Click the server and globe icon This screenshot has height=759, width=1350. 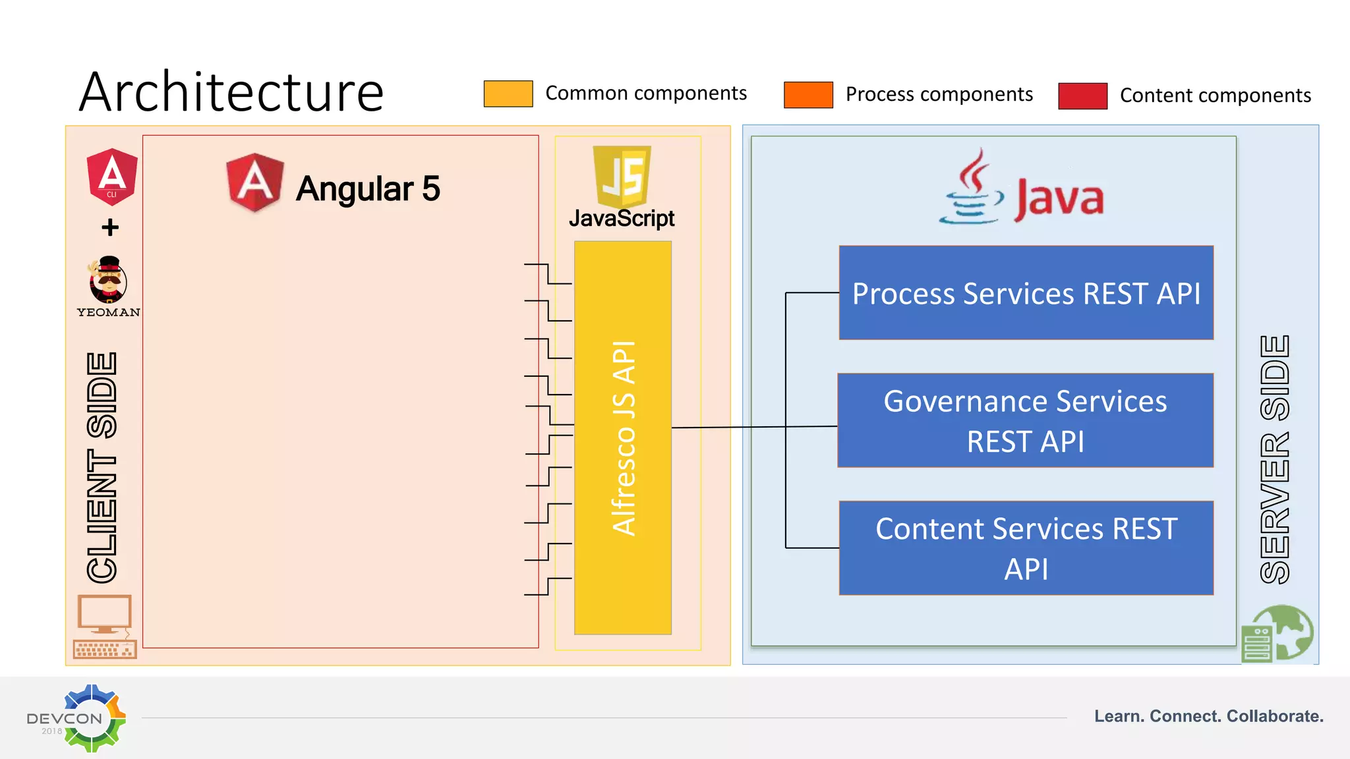(x=1277, y=634)
